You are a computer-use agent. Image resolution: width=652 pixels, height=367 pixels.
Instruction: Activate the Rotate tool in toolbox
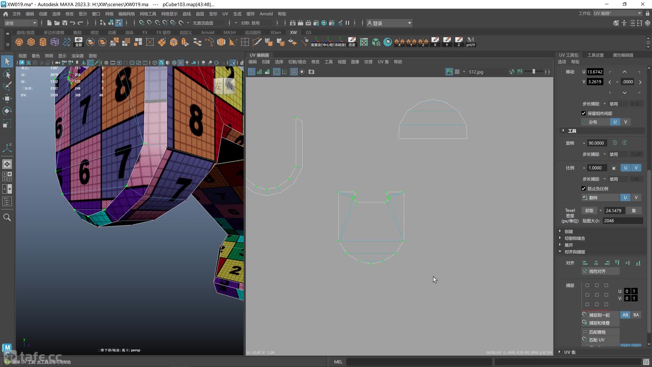click(7, 111)
